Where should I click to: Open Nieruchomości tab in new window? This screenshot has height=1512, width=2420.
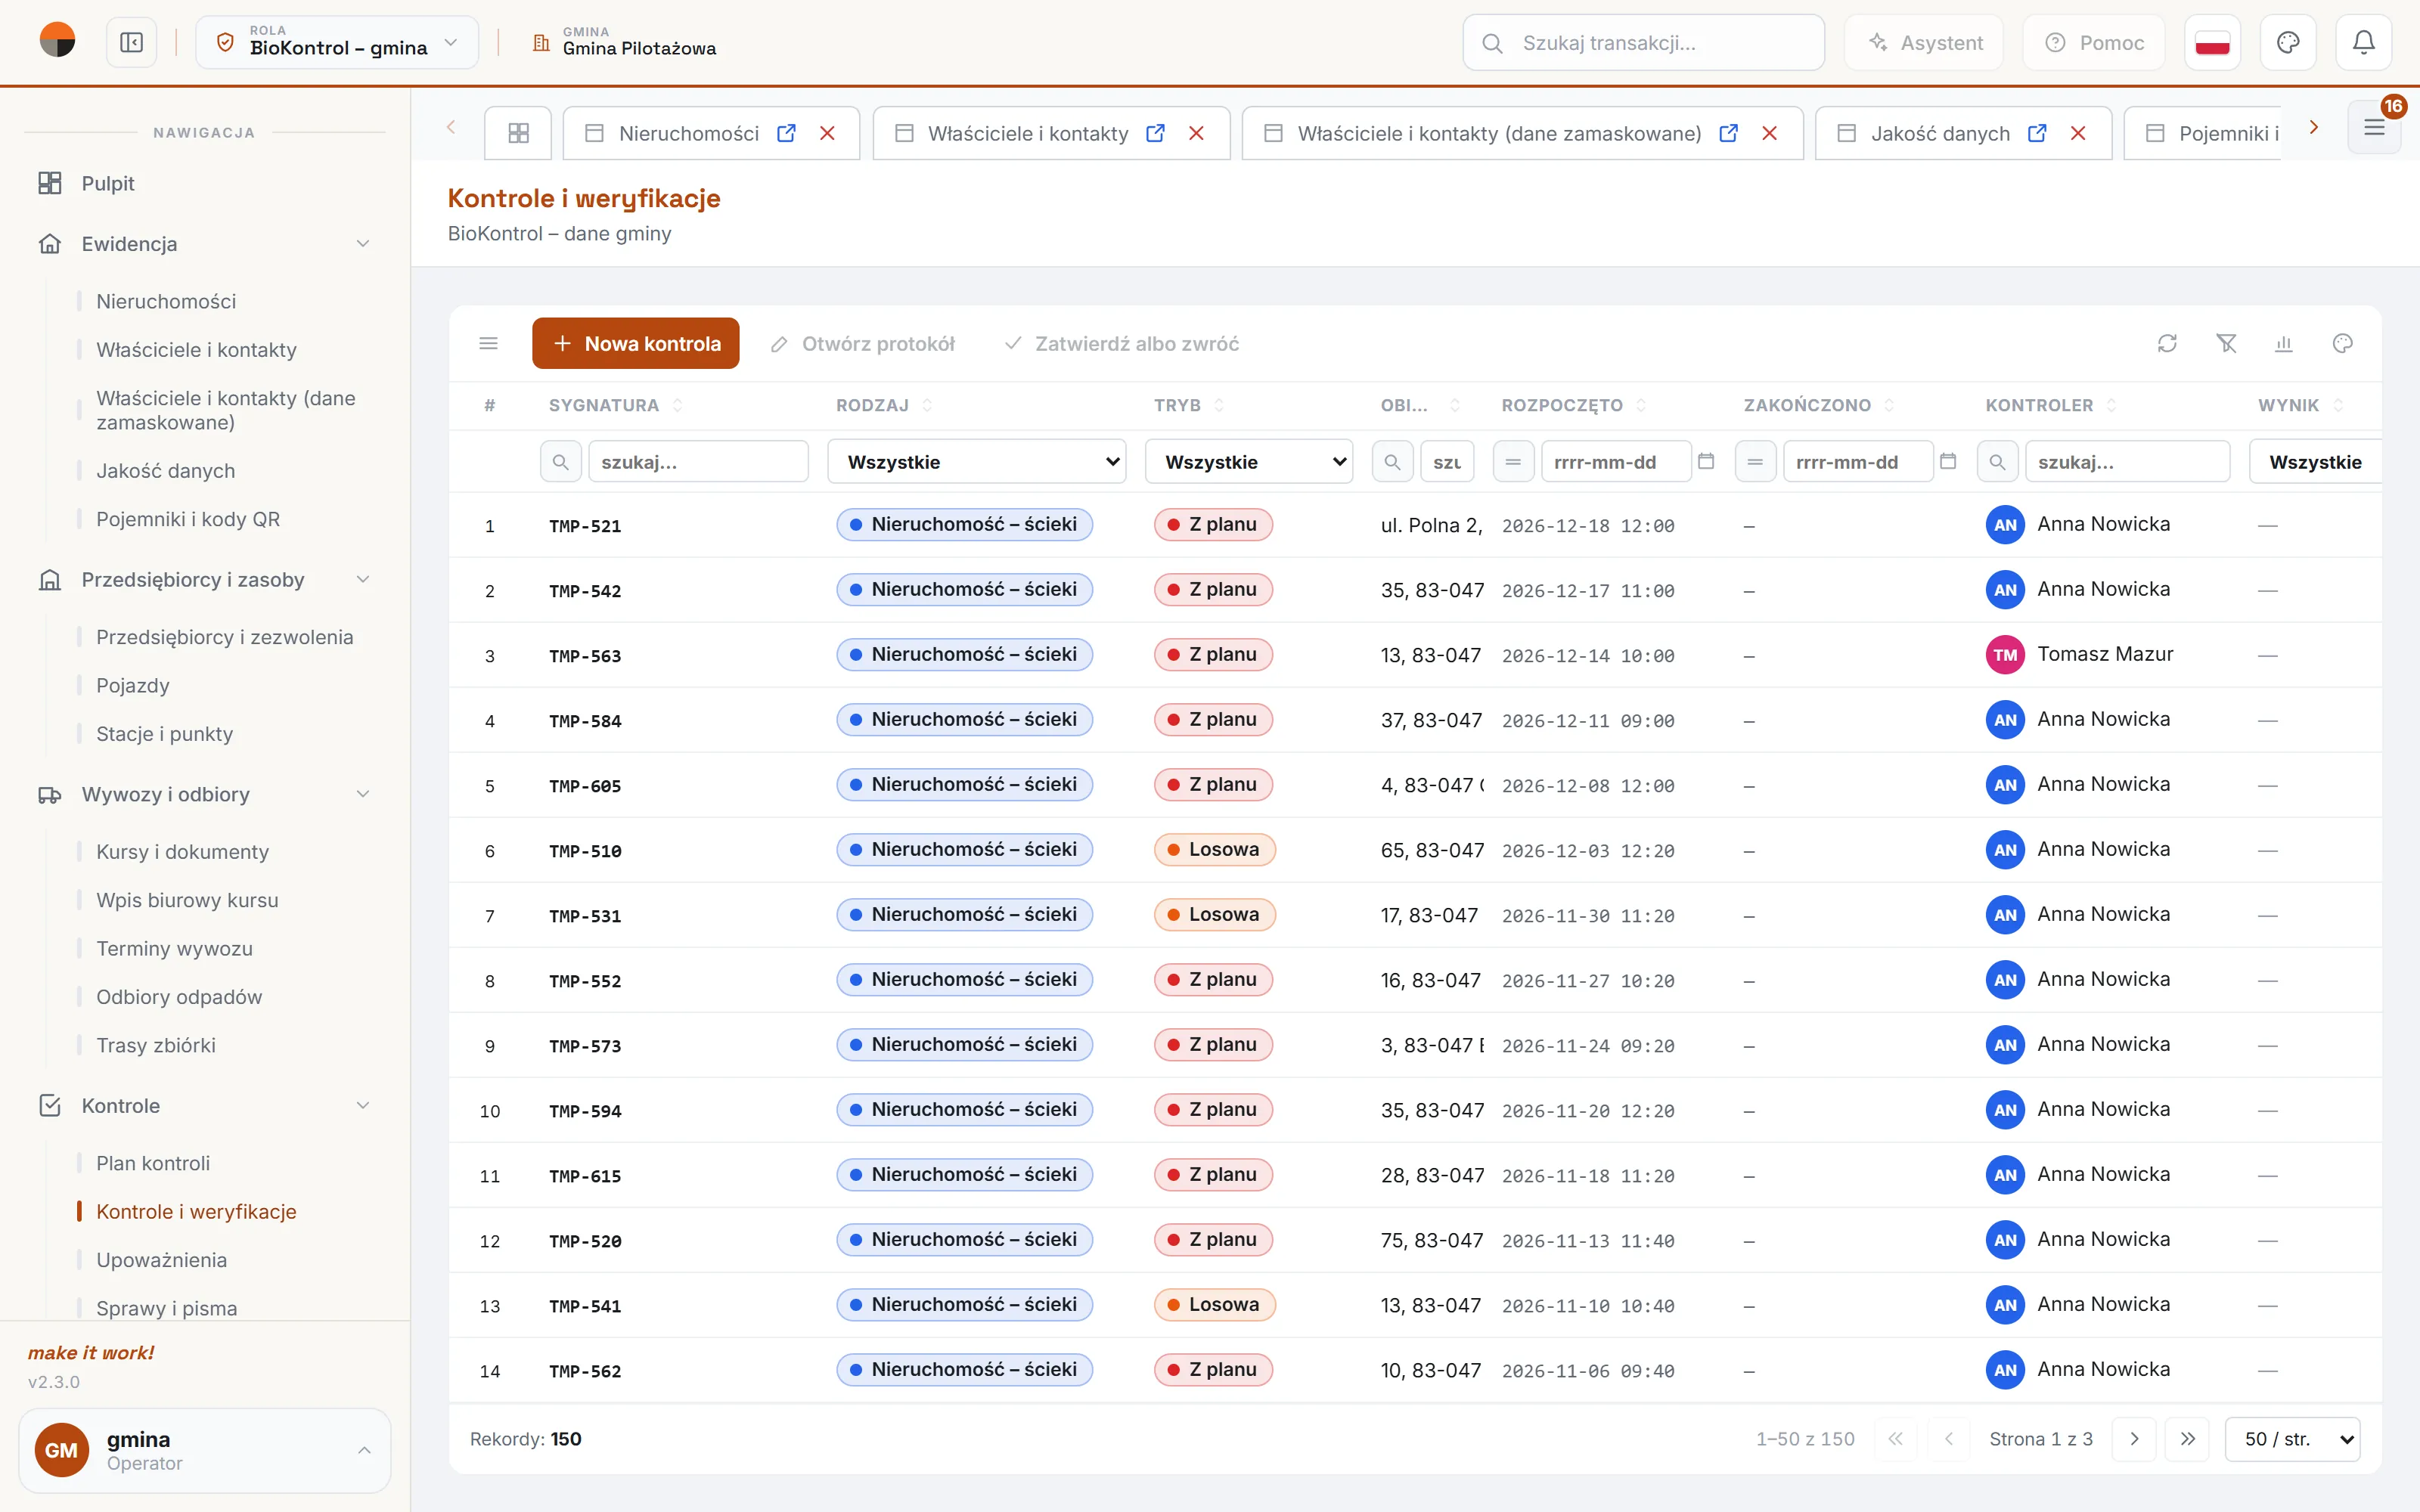tap(786, 133)
